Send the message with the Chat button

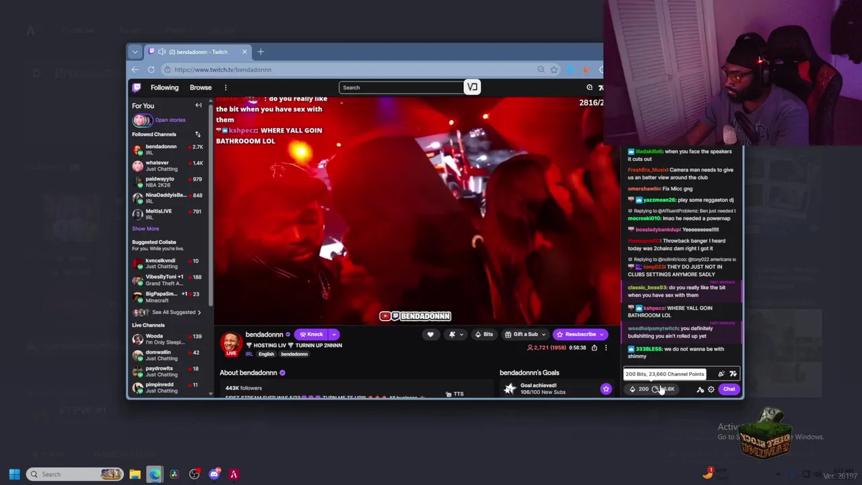coord(729,389)
